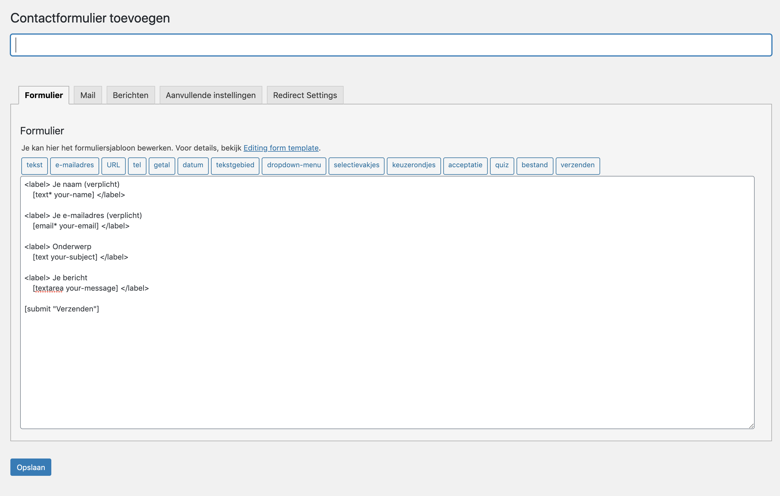Add a bestand upload tag
This screenshot has width=780, height=496.
coord(535,165)
